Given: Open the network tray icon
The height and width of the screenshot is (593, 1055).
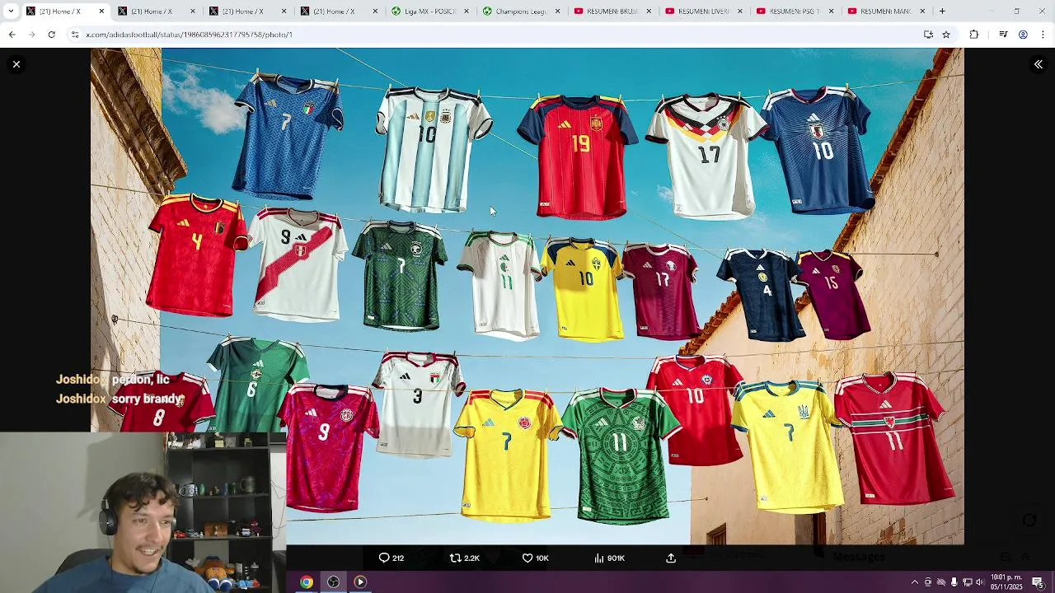Looking at the screenshot, I should pyautogui.click(x=968, y=582).
